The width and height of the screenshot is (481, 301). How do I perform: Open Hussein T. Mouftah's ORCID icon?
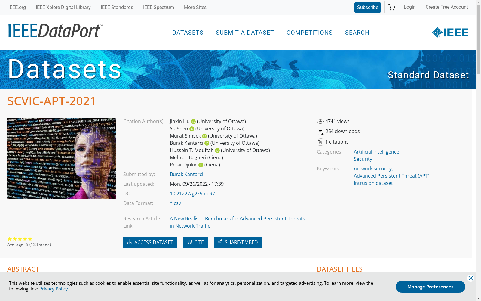point(217,150)
